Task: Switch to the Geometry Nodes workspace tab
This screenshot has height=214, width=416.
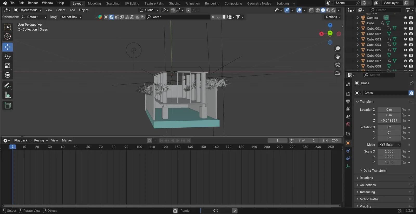Action: [x=259, y=3]
